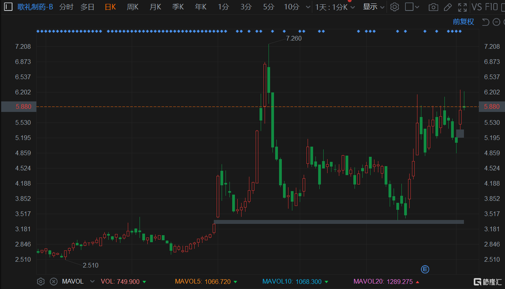Enter fullscreen chart mode
The image size is (505, 289).
[x=462, y=7]
